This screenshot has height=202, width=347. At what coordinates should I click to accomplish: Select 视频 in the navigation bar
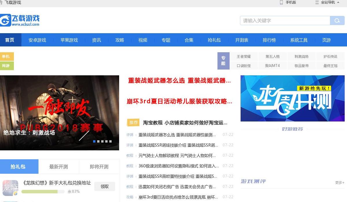143,40
